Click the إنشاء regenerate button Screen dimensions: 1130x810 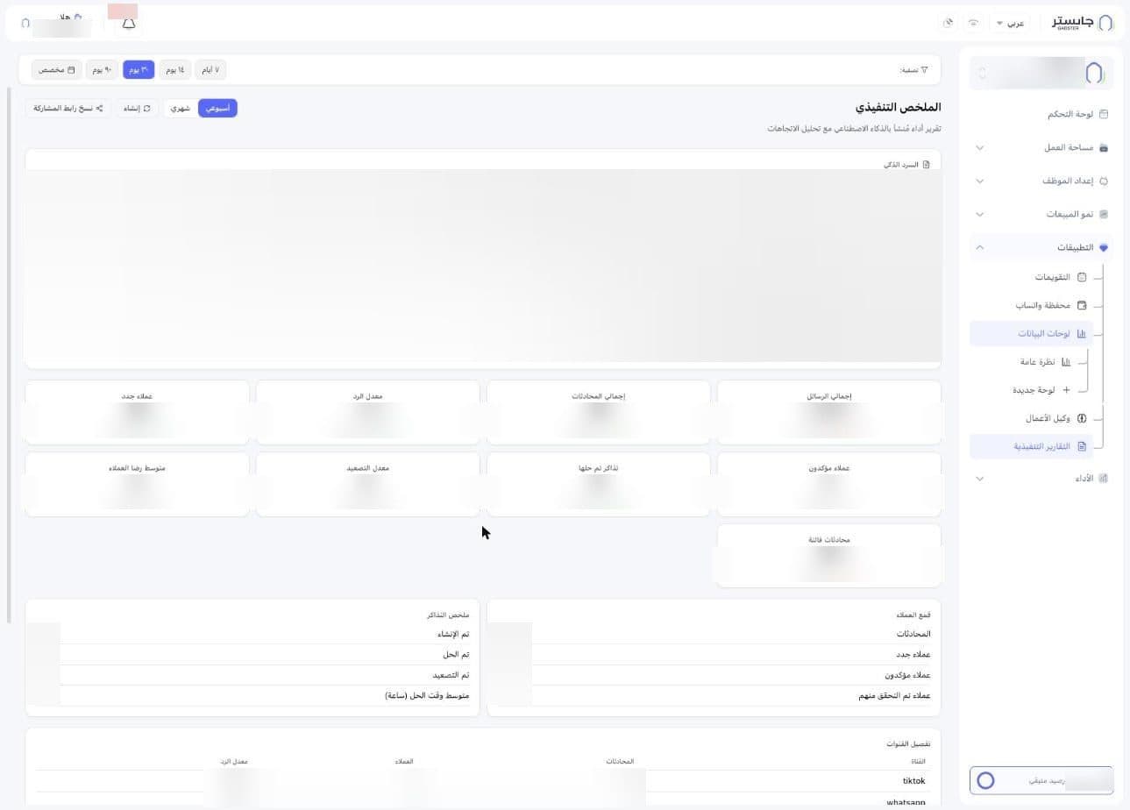pyautogui.click(x=136, y=108)
